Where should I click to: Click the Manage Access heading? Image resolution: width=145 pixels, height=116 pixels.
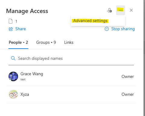click(27, 11)
